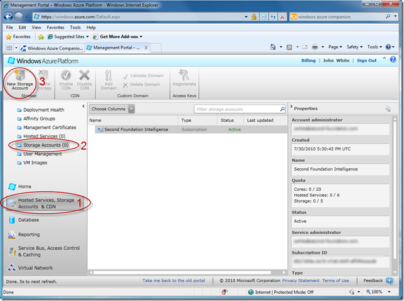Open the Safety menu dropdown

(x=354, y=47)
